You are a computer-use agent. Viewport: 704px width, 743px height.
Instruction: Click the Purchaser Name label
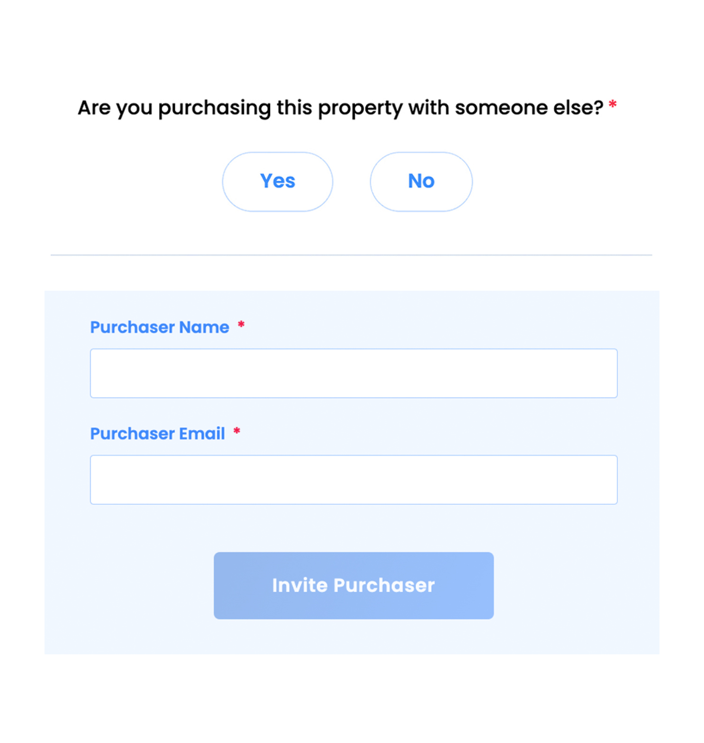(x=159, y=327)
